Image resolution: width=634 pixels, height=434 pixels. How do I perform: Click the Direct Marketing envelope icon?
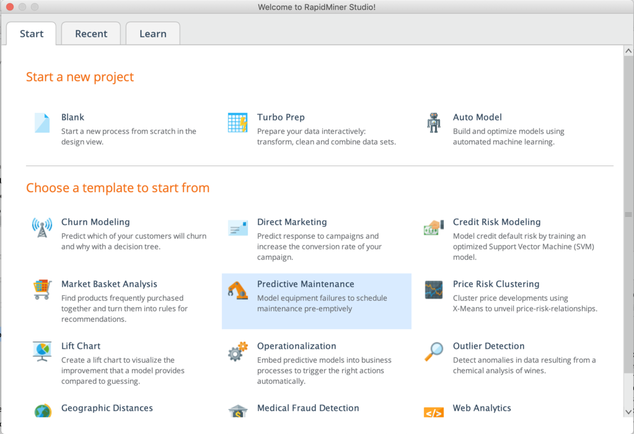[x=237, y=228]
